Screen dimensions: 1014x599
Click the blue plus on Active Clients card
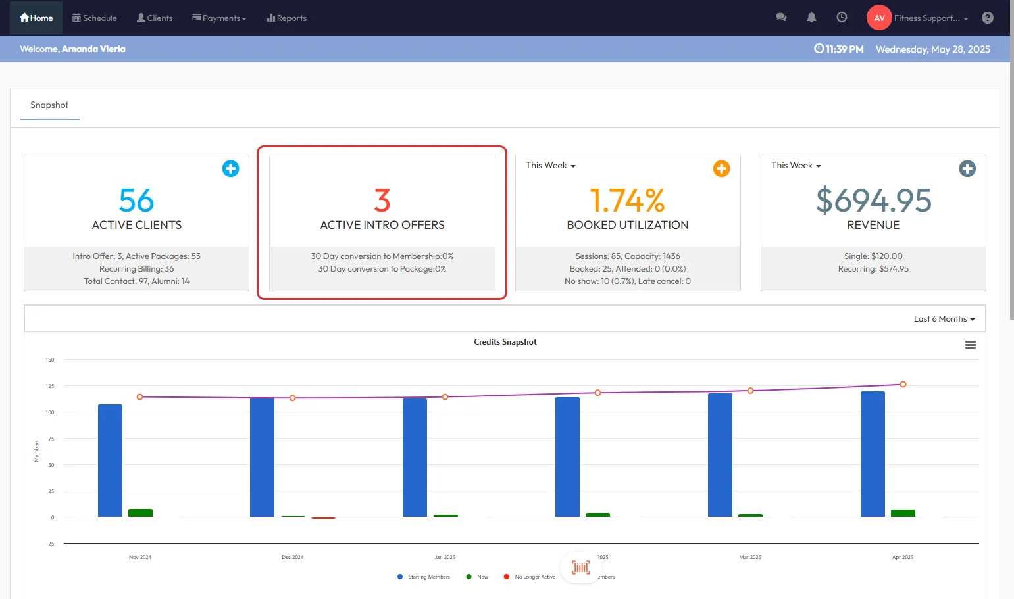[230, 168]
